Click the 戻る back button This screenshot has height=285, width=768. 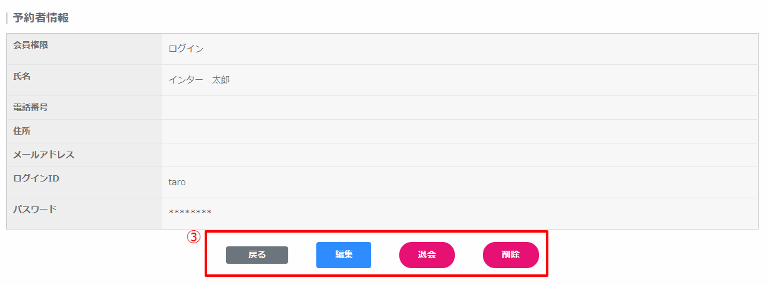point(256,255)
